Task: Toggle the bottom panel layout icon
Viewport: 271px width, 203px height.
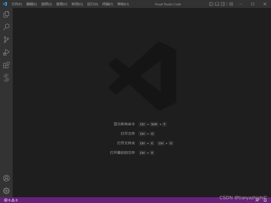Action: click(217, 4)
